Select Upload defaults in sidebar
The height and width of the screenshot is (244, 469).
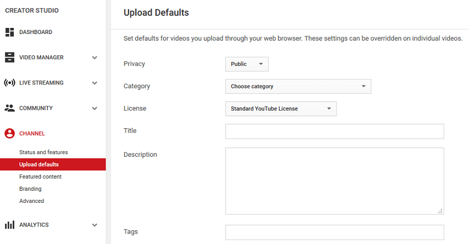(x=39, y=164)
